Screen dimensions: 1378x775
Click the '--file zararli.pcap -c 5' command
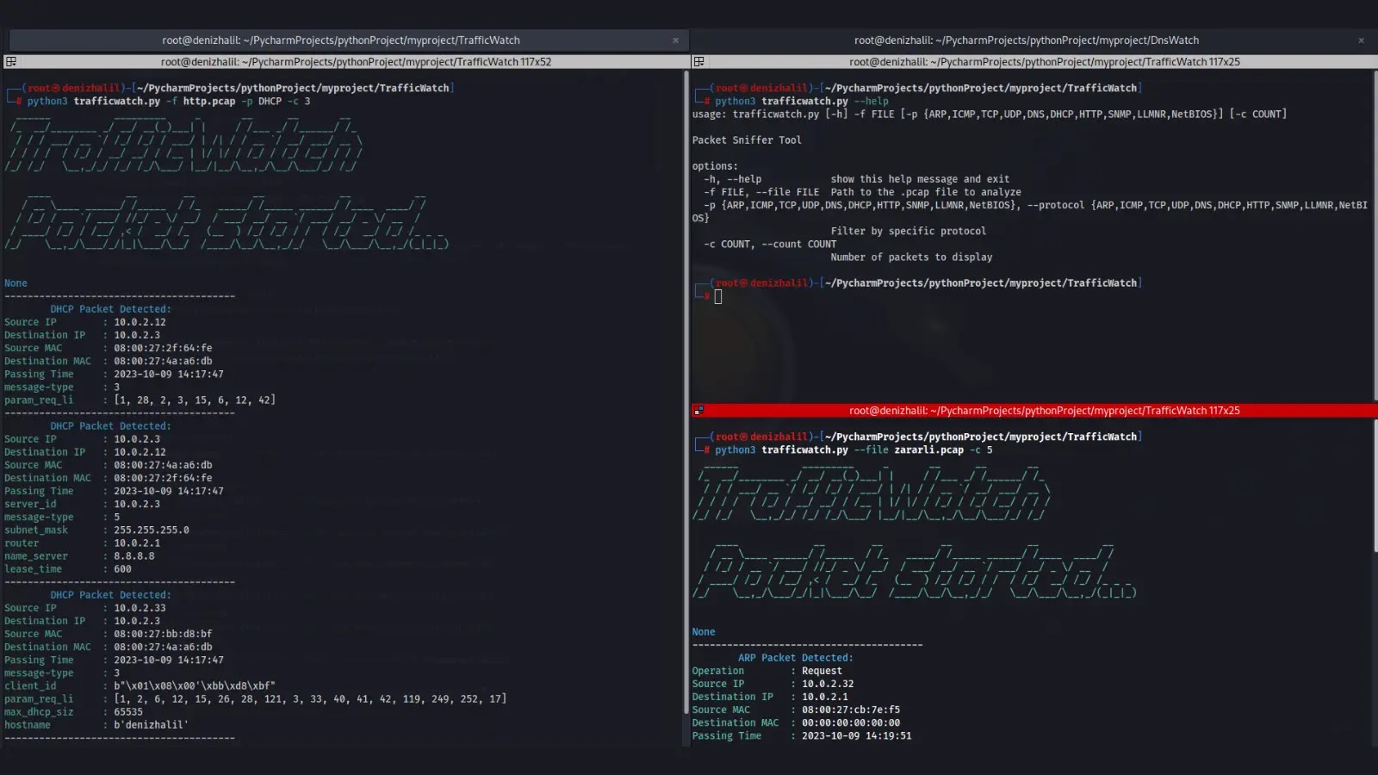[853, 449]
